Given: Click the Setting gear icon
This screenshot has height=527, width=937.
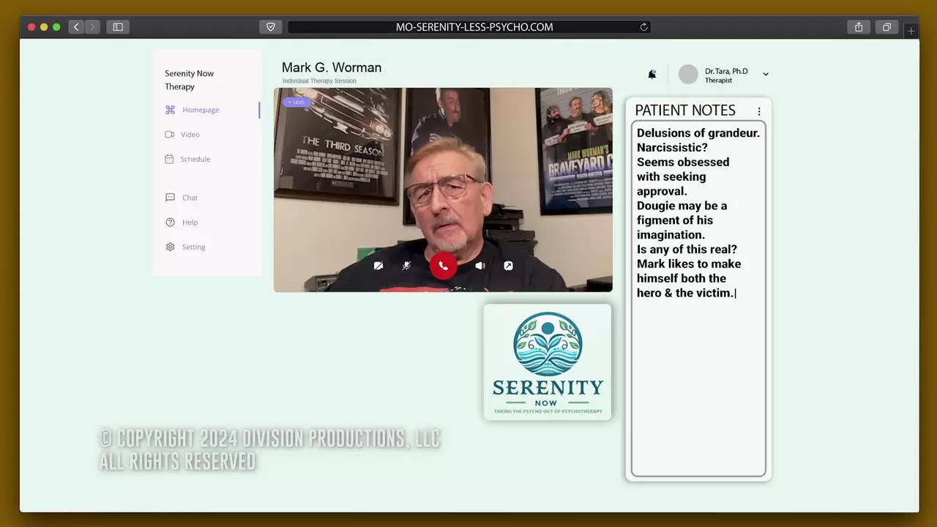Looking at the screenshot, I should 171,247.
